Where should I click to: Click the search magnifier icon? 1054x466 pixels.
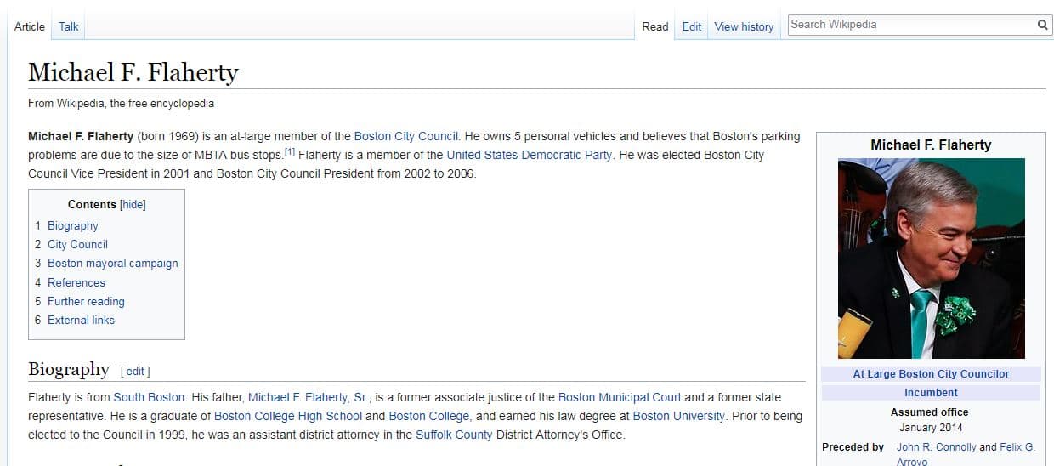click(x=1042, y=25)
